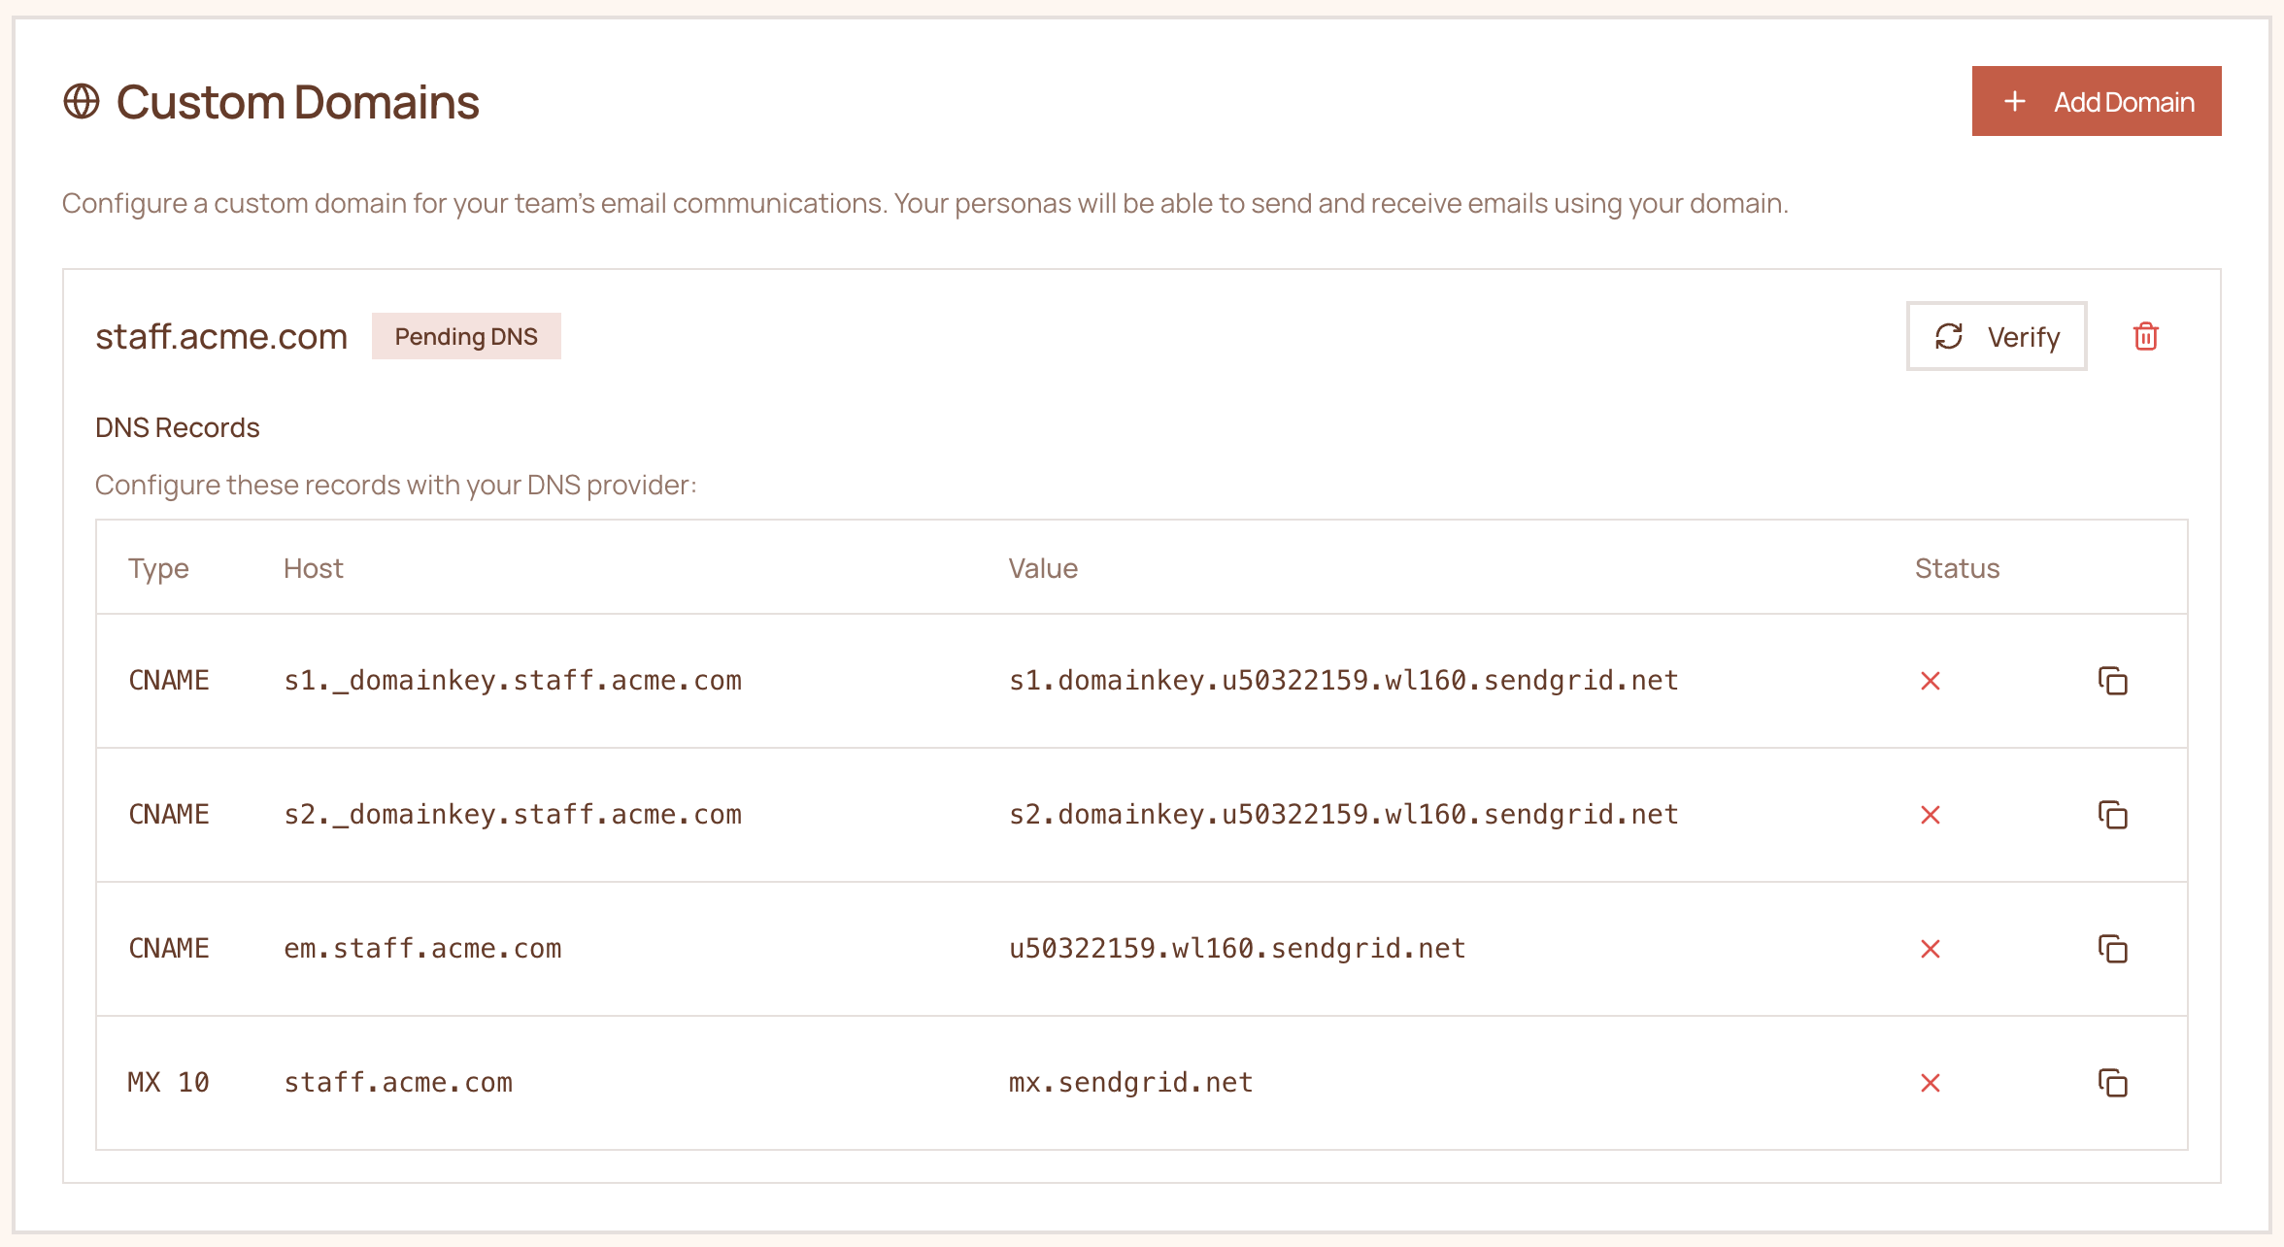This screenshot has width=2284, height=1247.
Task: Select the Status column header
Action: [1957, 567]
